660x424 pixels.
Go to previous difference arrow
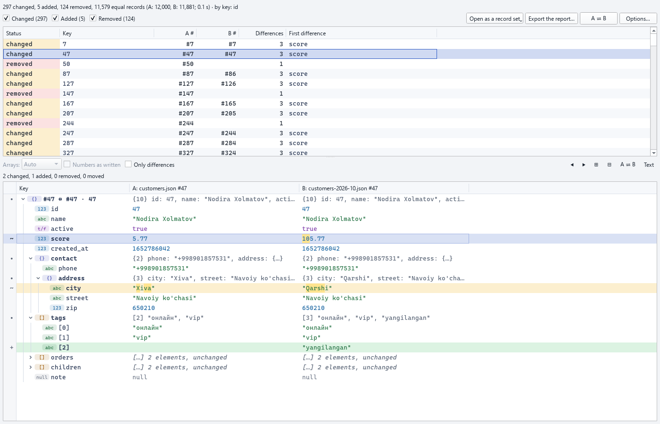coord(572,165)
